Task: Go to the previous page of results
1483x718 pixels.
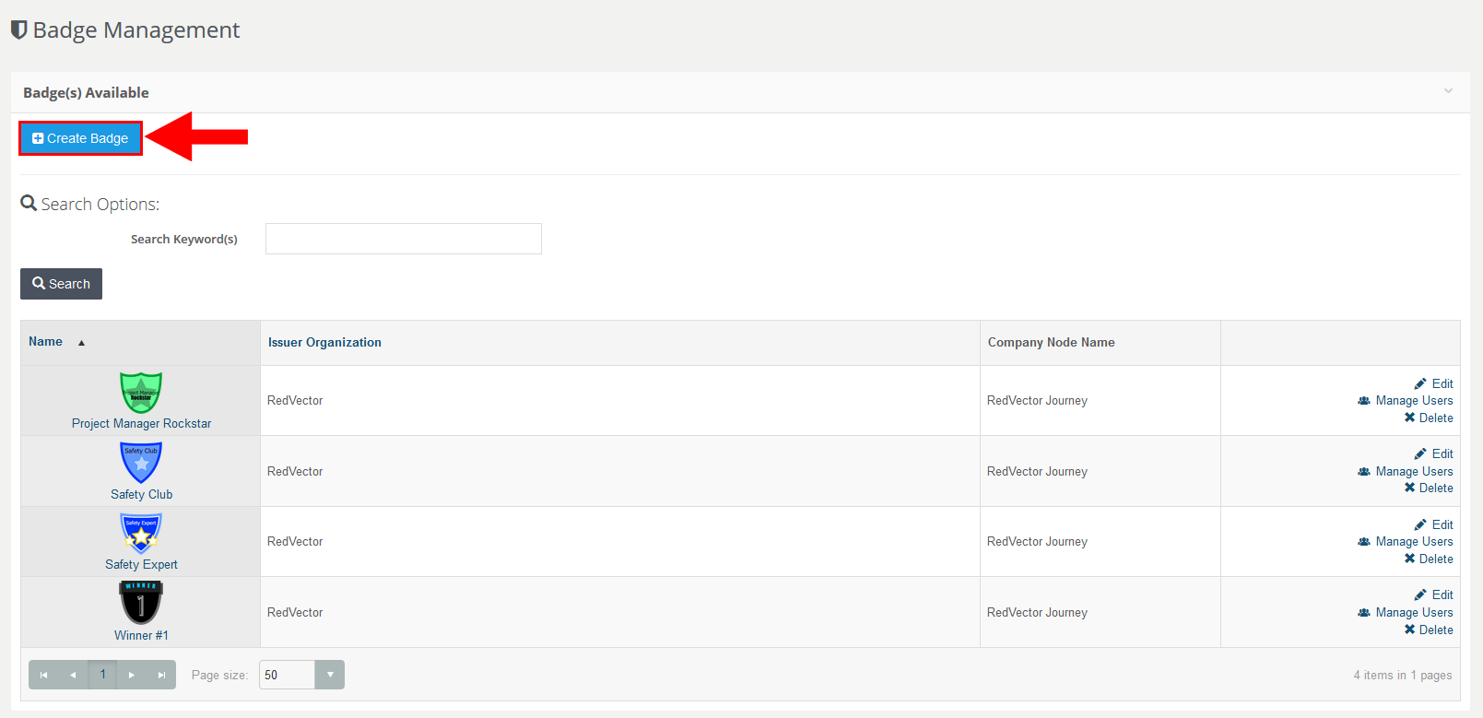Action: coord(73,675)
